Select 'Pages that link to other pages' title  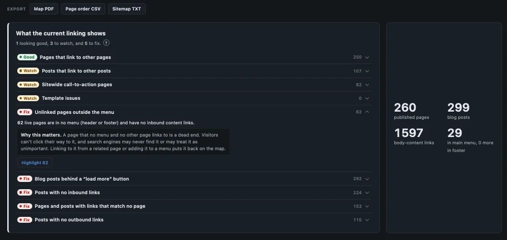point(75,57)
